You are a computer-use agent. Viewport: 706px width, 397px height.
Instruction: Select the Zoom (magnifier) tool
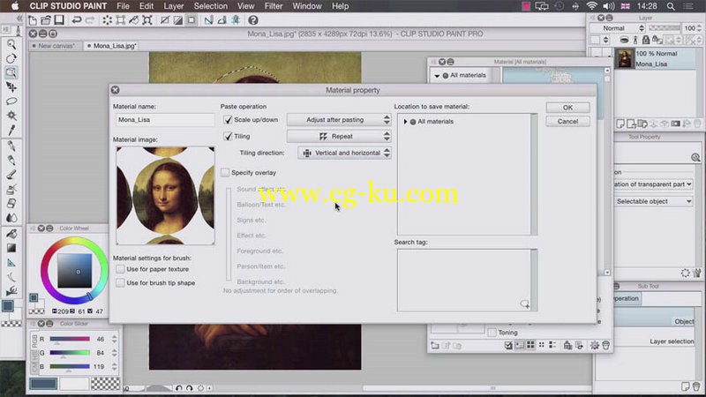point(11,44)
